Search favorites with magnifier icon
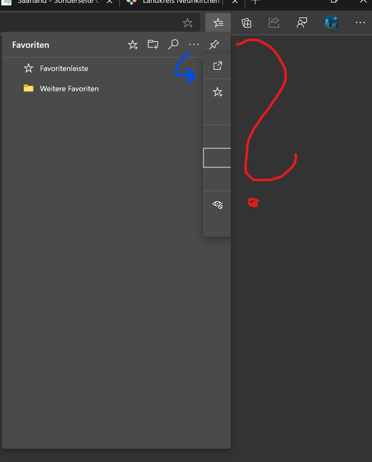 pos(173,44)
